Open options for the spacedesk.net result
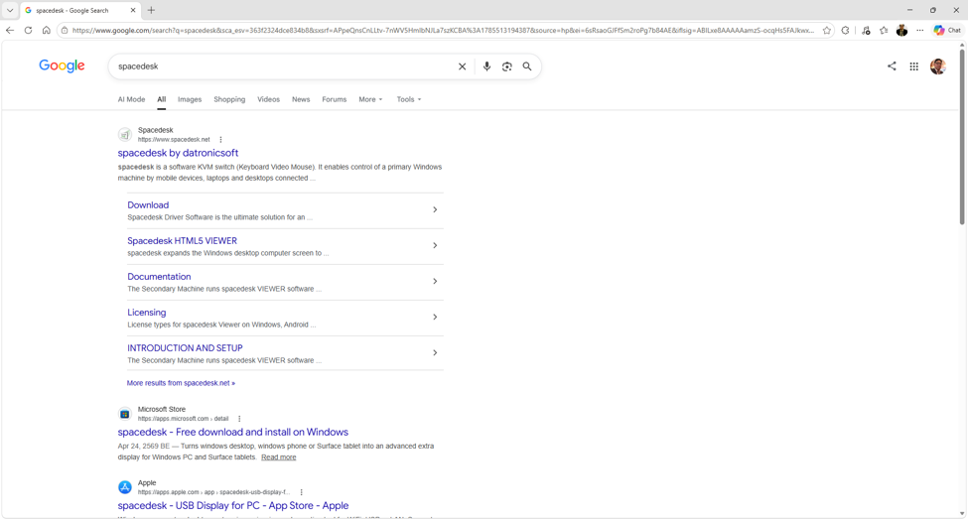The image size is (968, 520). (x=220, y=140)
